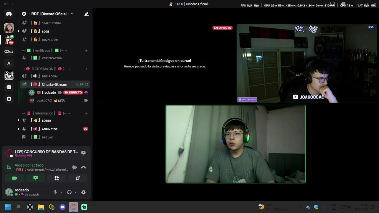Open the RDZ-ROOM text channel
The height and width of the screenshot is (213, 379).
54,40
